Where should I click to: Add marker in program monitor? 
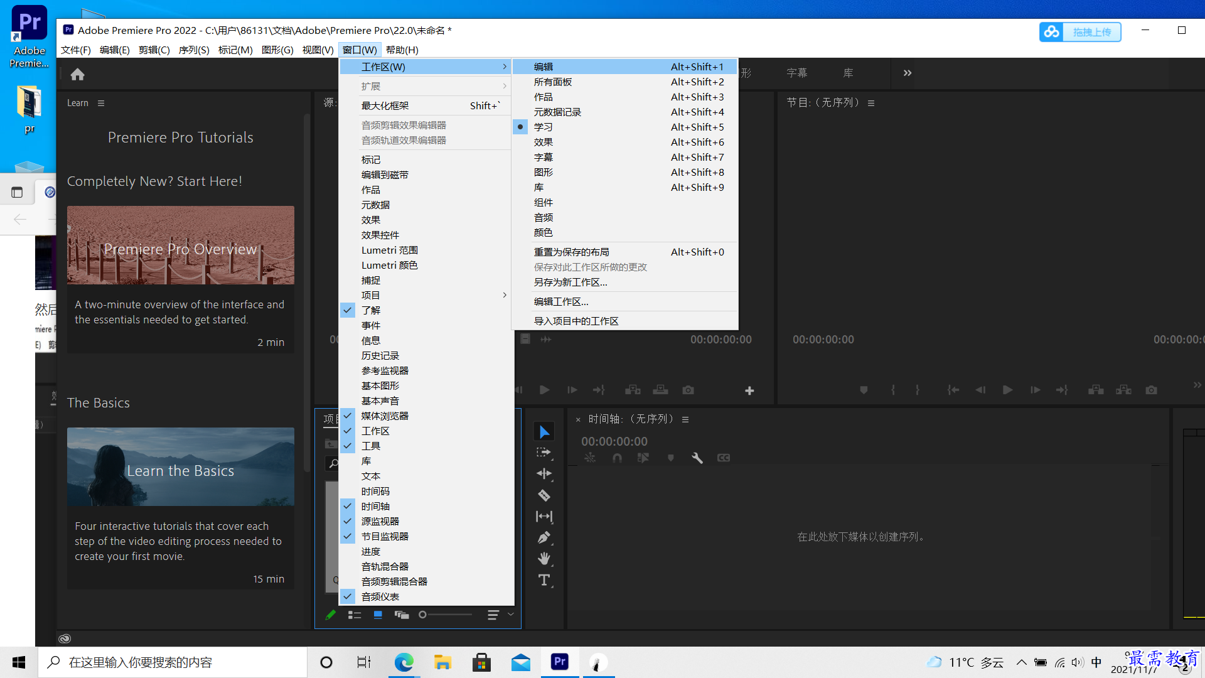(x=864, y=390)
